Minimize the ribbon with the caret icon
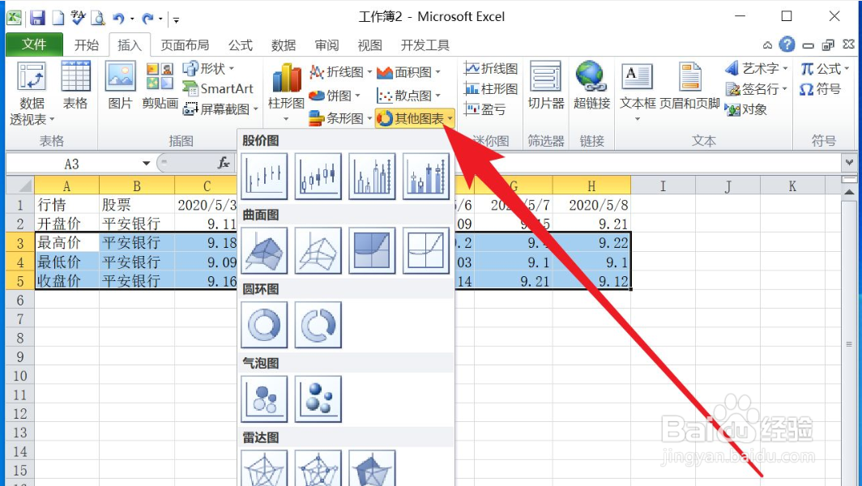862x486 pixels. (x=767, y=45)
